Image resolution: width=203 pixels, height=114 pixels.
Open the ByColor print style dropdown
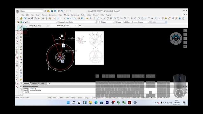(x=159, y=22)
